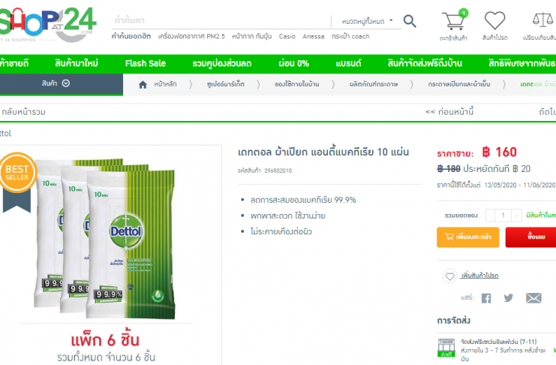Open Flash Sale menu item
The height and width of the screenshot is (365, 556).
pos(146,64)
